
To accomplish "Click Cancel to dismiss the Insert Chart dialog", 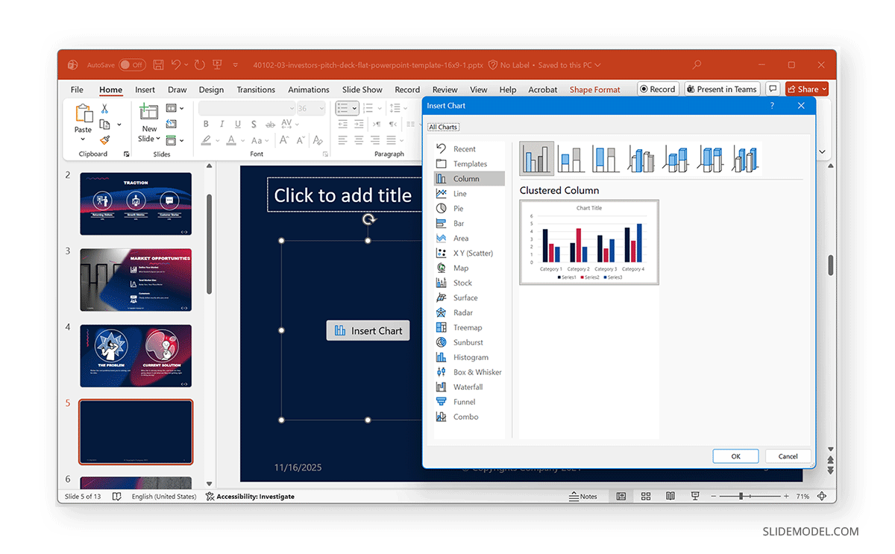I will pos(788,456).
